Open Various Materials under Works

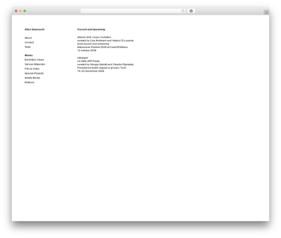tap(35, 64)
